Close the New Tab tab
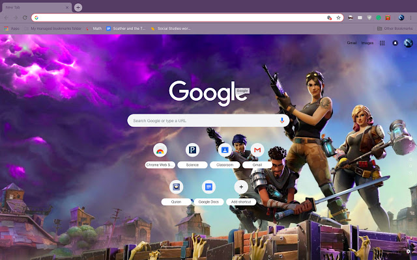The image size is (417, 260). (67, 7)
